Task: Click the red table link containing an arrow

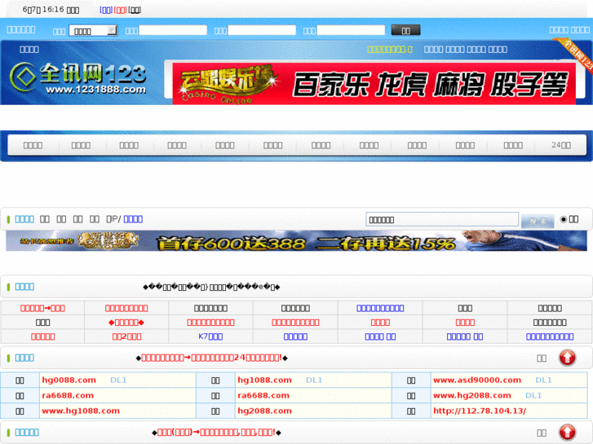Action: pyautogui.click(x=42, y=308)
